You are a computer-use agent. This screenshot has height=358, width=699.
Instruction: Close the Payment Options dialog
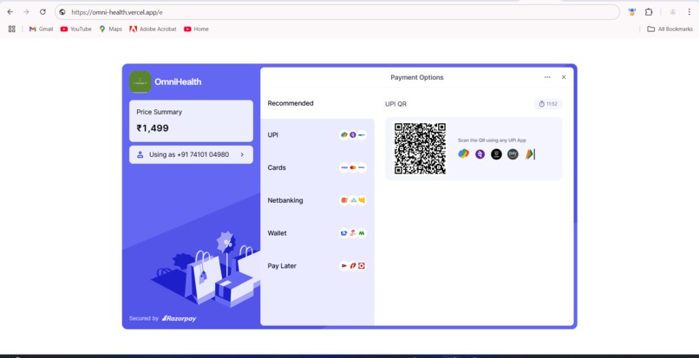[564, 77]
